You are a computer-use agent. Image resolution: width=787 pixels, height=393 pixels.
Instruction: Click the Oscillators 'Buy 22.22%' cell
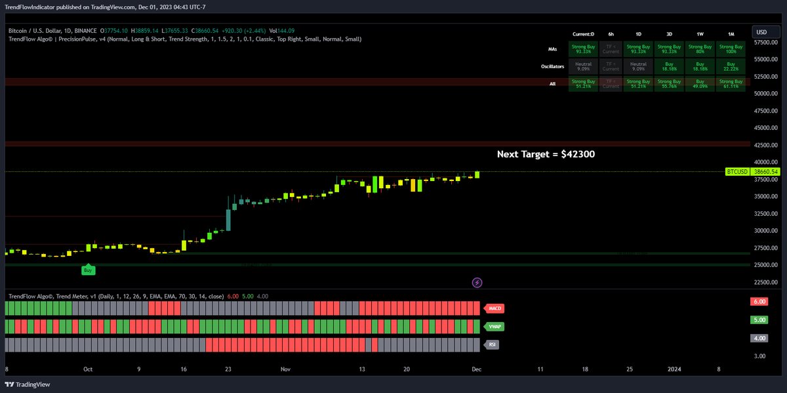coord(731,66)
